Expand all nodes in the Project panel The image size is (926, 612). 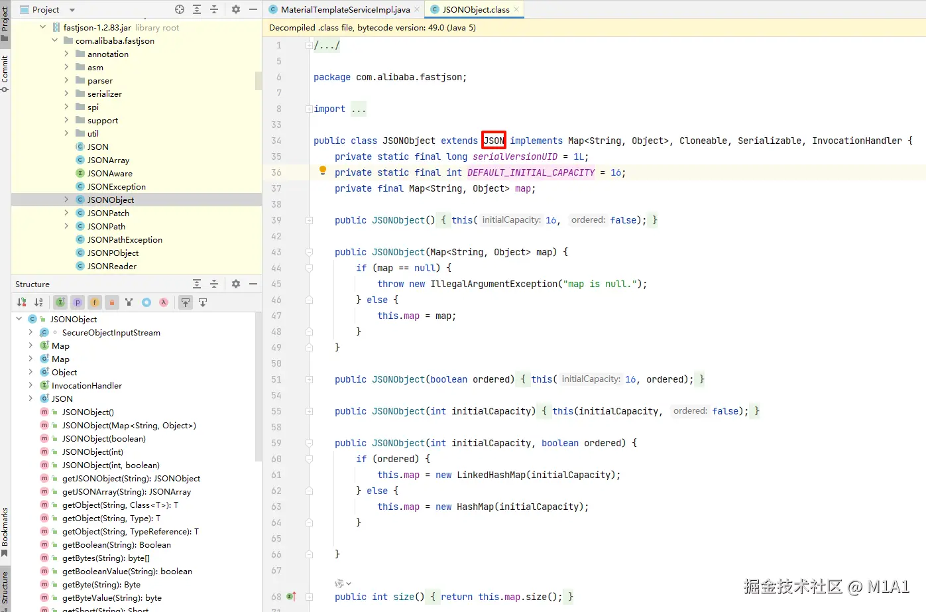[x=197, y=9]
